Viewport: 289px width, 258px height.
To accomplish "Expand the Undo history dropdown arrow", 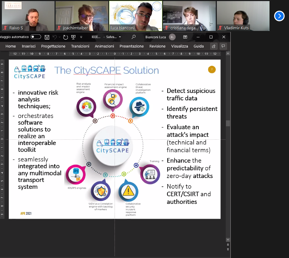I will point(60,37).
